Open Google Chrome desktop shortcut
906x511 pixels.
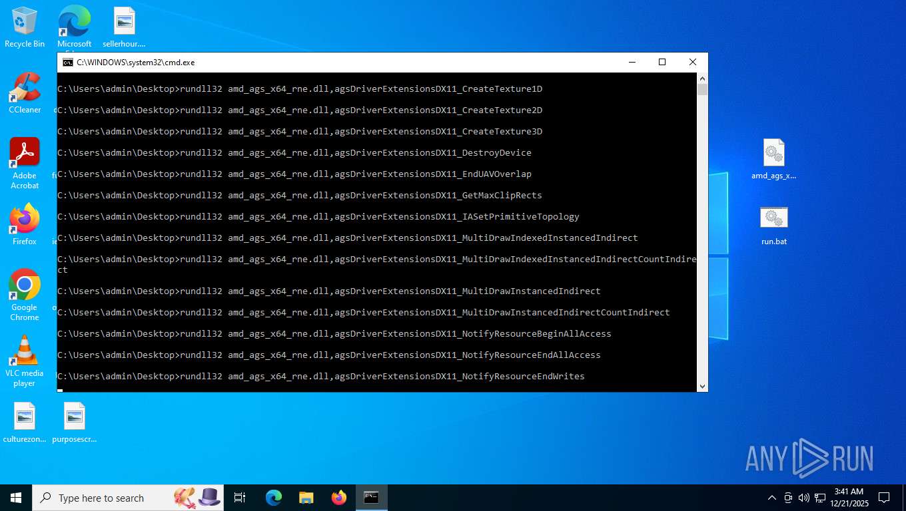[25, 295]
